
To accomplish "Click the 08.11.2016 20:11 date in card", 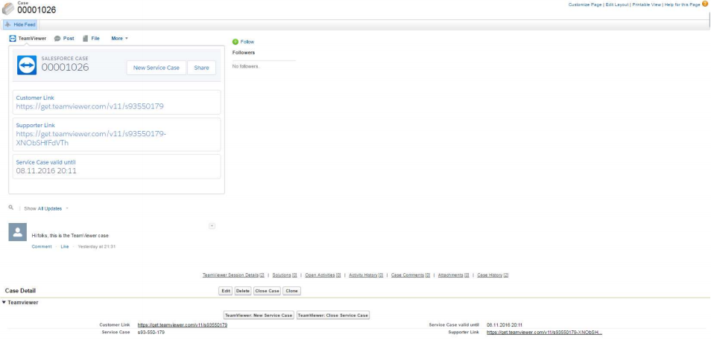I will click(x=46, y=171).
